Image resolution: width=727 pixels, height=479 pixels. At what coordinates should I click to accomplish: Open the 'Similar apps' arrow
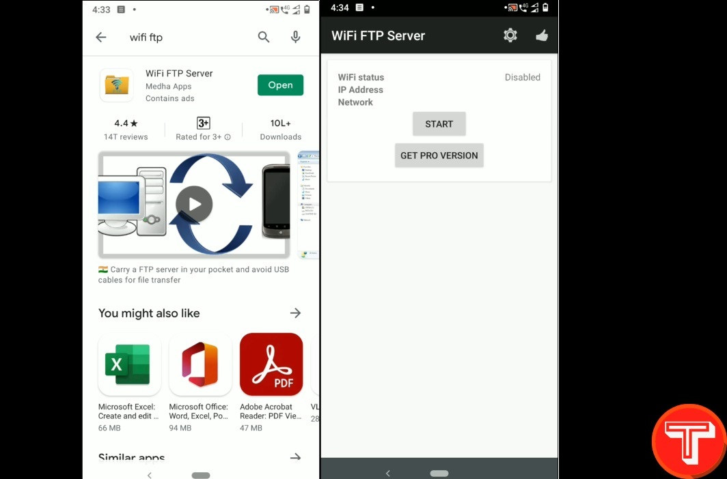[295, 458]
